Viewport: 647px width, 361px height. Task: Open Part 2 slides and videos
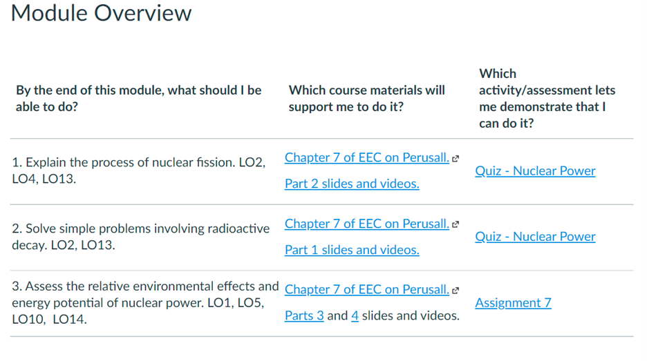[x=352, y=184]
